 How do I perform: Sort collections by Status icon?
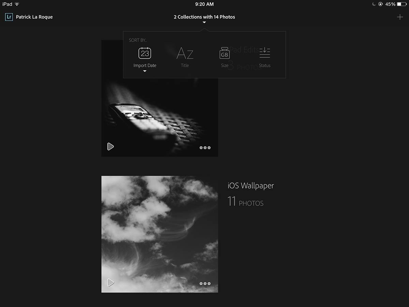[264, 53]
